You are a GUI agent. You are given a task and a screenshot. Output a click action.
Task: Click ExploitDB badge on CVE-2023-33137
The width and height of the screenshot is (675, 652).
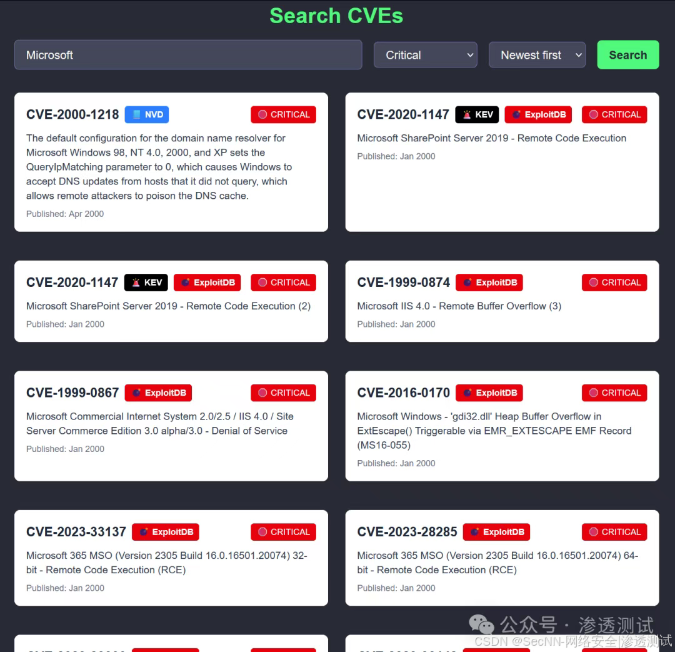click(165, 532)
